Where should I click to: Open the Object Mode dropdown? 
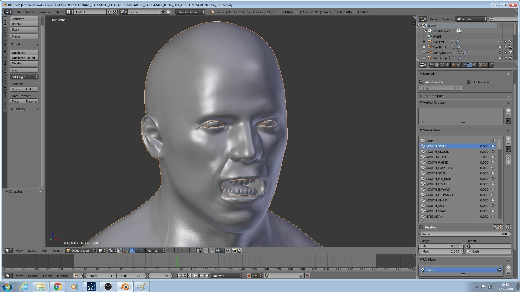(x=81, y=250)
